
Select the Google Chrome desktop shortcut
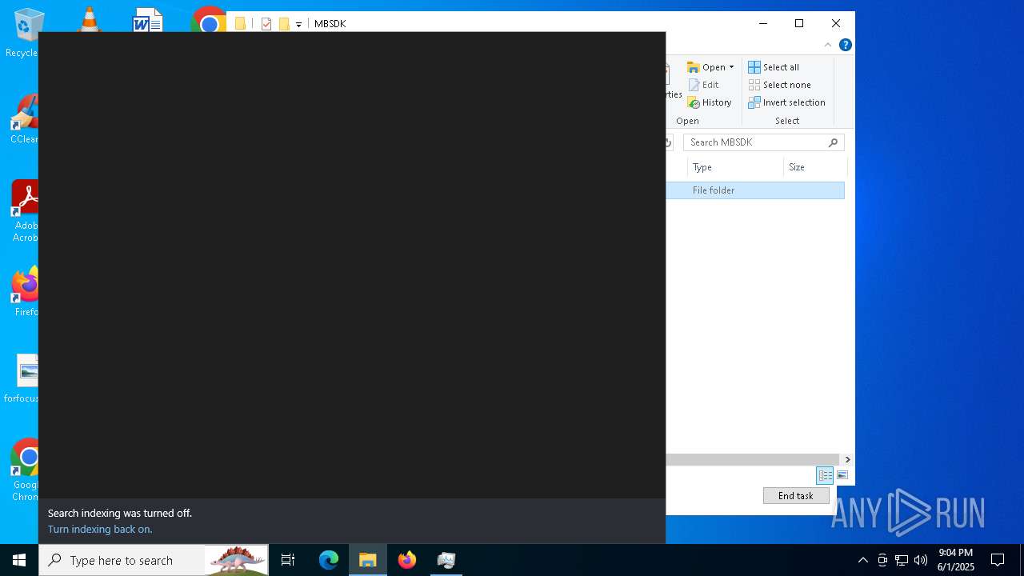[x=26, y=470]
